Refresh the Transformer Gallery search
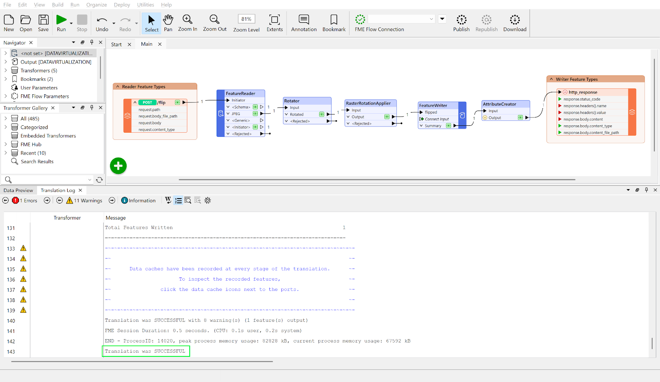 [x=99, y=180]
